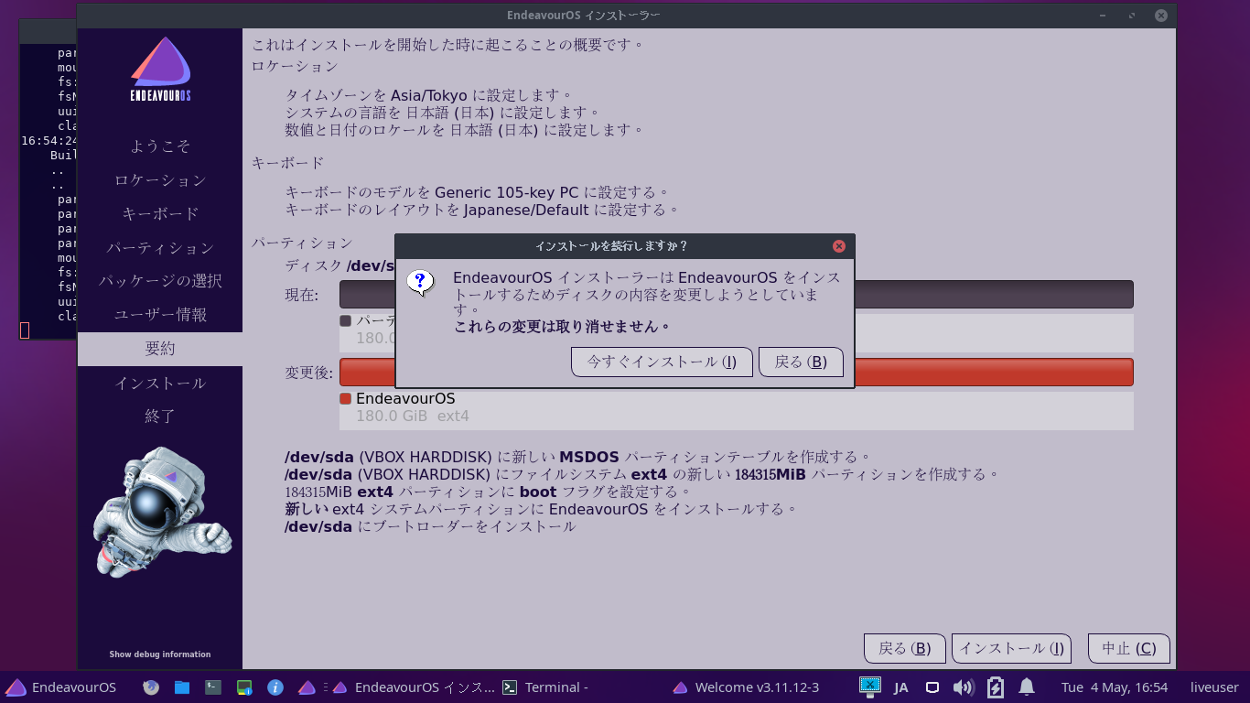Click the Generic 105-key PC summary line

pyautogui.click(x=478, y=193)
